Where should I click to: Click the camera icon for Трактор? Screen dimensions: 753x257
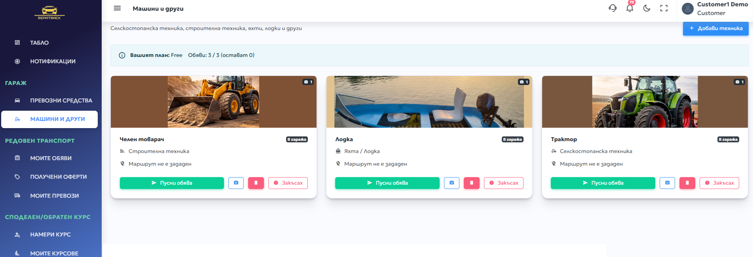click(667, 183)
